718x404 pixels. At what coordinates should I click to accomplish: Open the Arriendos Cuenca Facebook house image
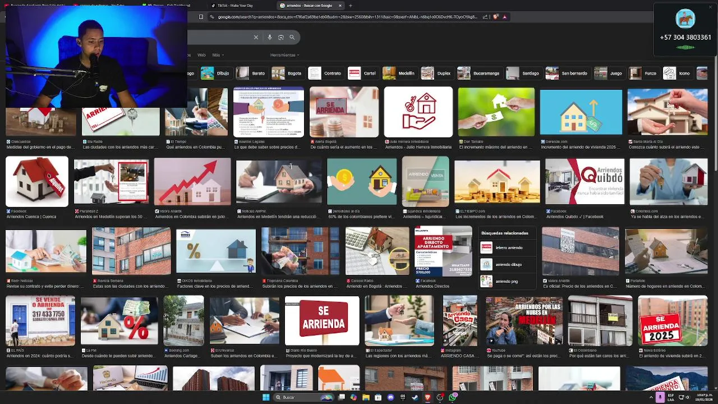37,182
